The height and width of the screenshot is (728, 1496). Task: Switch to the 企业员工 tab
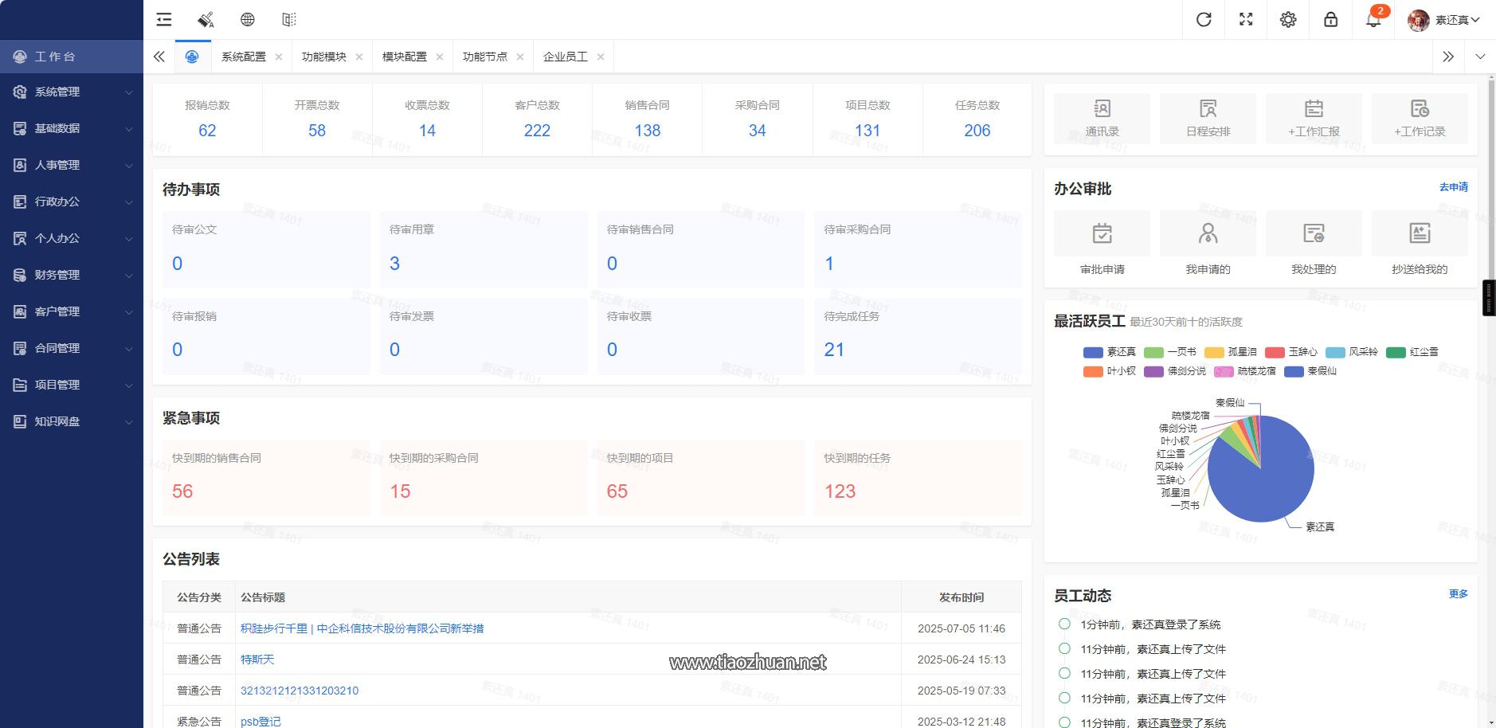click(566, 57)
